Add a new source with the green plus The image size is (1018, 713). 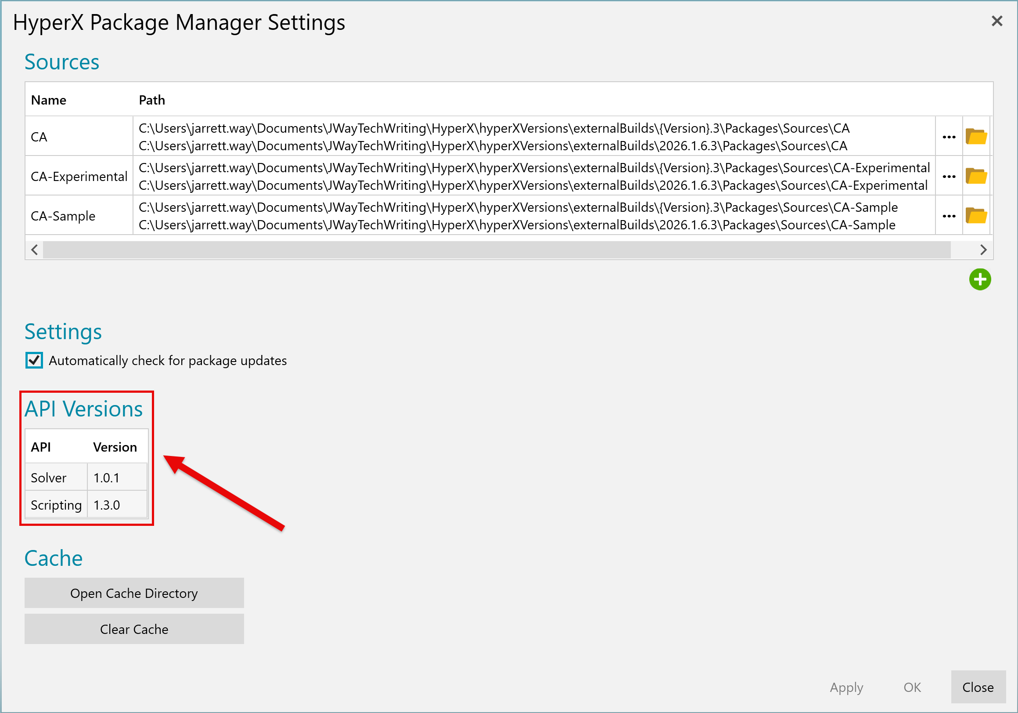coord(980,279)
